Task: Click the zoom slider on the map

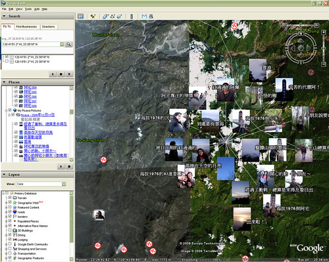Action: click(x=324, y=49)
